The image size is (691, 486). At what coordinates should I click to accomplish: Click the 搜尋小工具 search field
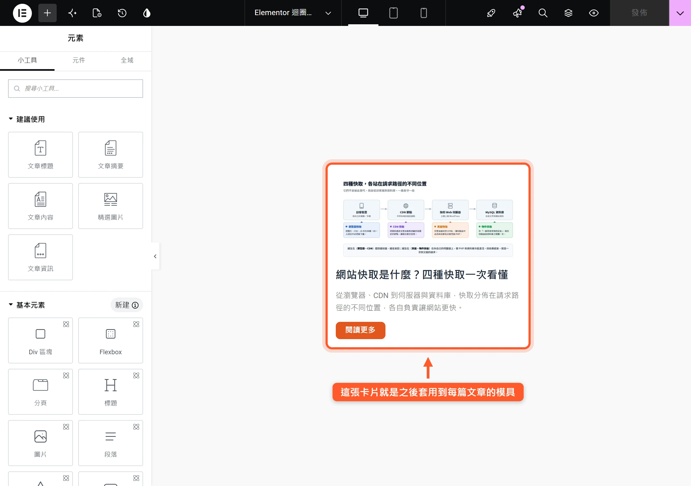click(76, 89)
